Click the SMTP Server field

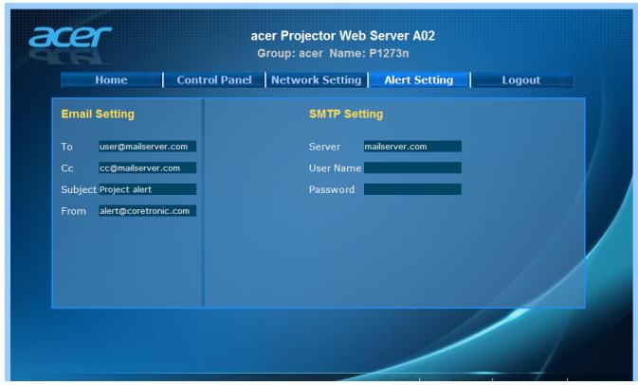[x=412, y=147]
